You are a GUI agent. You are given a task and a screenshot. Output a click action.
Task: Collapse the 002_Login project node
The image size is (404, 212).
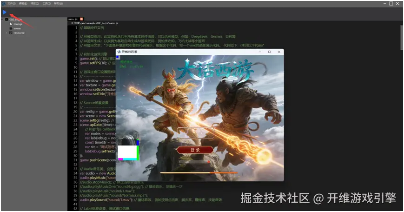(2, 20)
